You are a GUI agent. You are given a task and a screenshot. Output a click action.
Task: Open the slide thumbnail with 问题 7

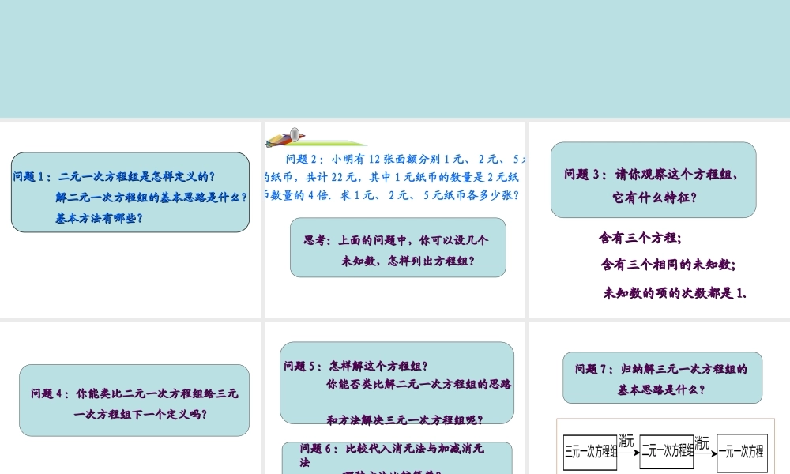click(x=660, y=398)
